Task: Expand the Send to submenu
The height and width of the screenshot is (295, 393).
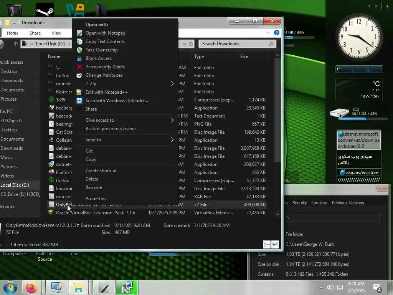Action: pyautogui.click(x=125, y=140)
